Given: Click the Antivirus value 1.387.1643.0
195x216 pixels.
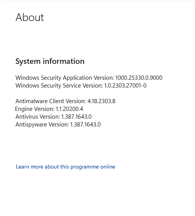Looking at the screenshot, I should pos(76,117).
